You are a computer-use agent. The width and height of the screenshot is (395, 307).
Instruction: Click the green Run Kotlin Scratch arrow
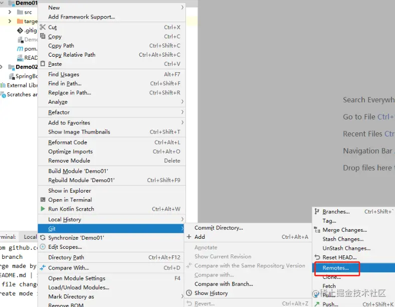tap(43, 209)
